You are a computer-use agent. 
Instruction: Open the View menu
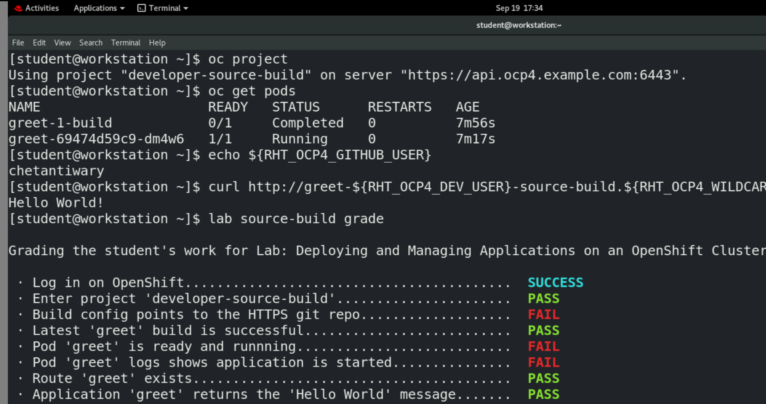point(62,43)
